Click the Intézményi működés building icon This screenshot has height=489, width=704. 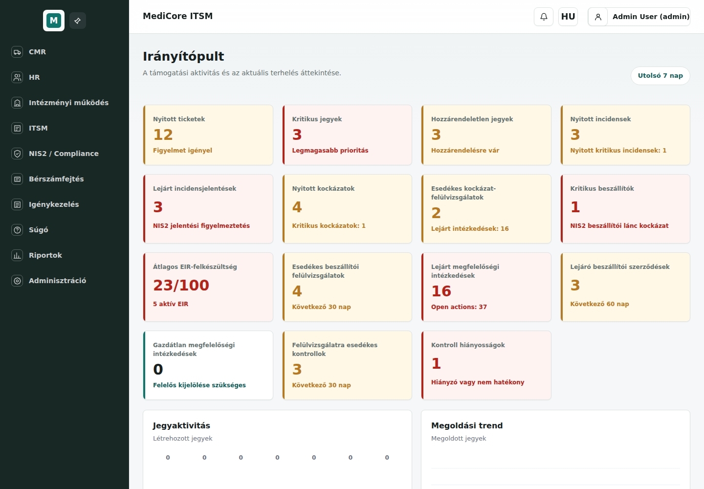point(17,103)
